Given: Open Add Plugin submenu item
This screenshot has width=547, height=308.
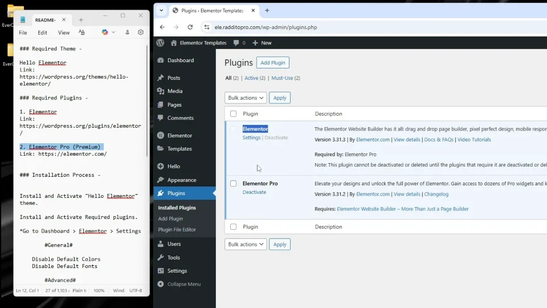Looking at the screenshot, I should [x=170, y=218].
